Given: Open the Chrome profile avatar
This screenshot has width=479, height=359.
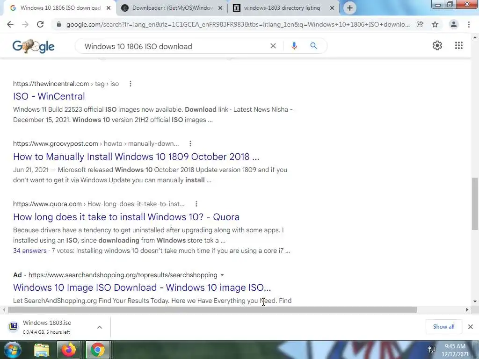Looking at the screenshot, I should tap(454, 24).
